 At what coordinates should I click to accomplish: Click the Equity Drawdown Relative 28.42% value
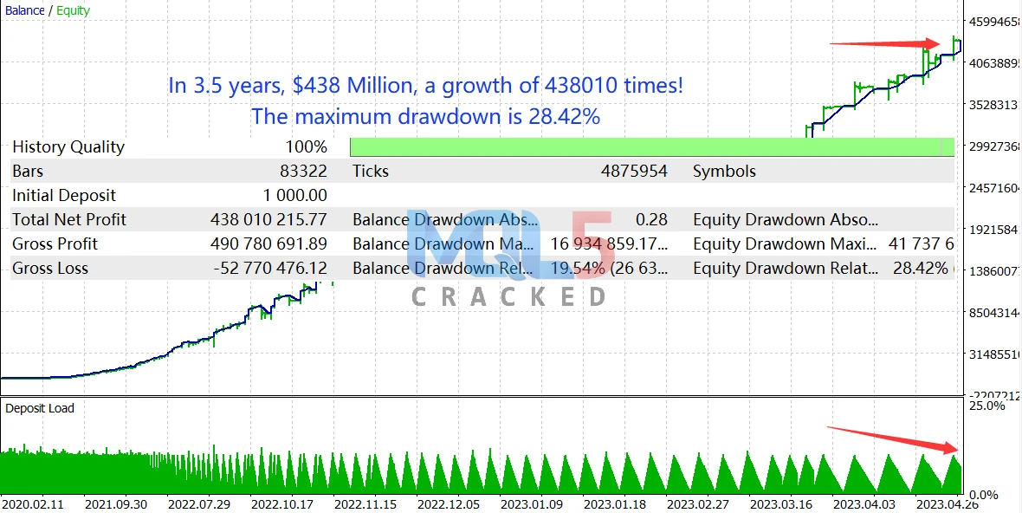coord(920,269)
